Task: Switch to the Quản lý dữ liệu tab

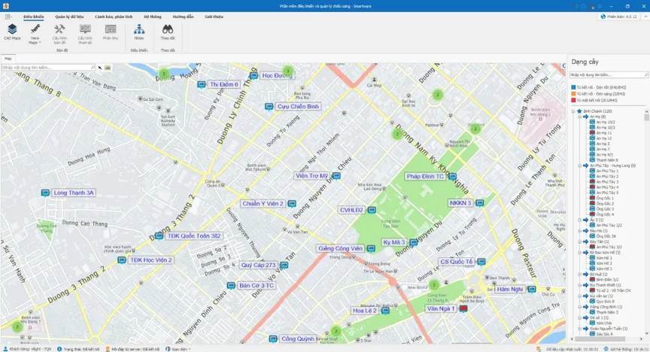Action: (69, 16)
